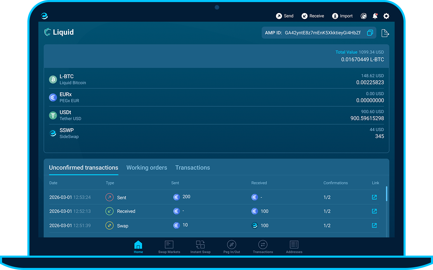Open the notifications bell

(x=375, y=16)
